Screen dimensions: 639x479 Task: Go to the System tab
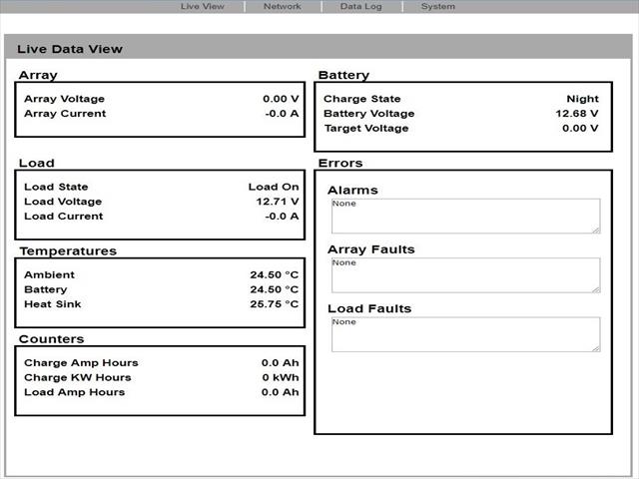(438, 7)
